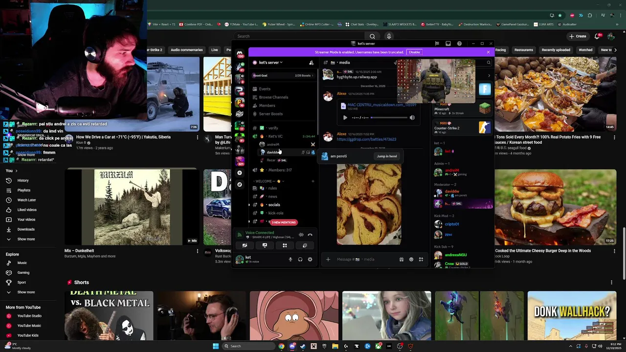Open the sticker picker in message bar

pyautogui.click(x=411, y=259)
